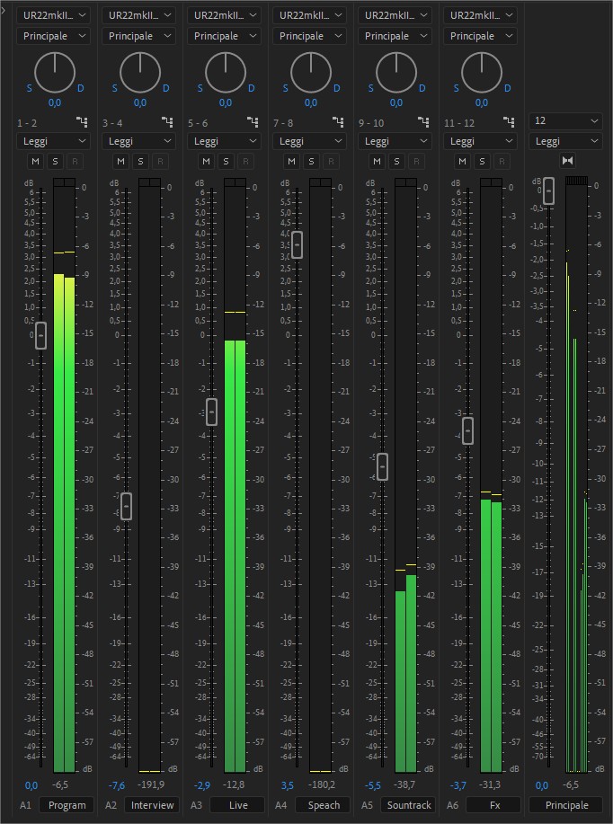This screenshot has width=613, height=824.
Task: Click the icon above the Principale master fader
Action: pyautogui.click(x=567, y=161)
